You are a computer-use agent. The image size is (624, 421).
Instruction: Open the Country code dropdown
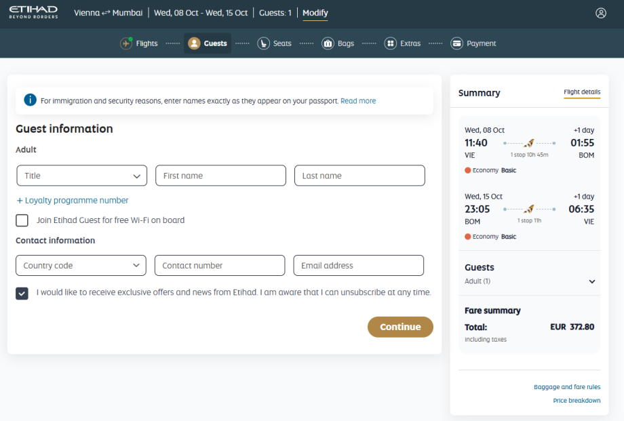pyautogui.click(x=81, y=266)
